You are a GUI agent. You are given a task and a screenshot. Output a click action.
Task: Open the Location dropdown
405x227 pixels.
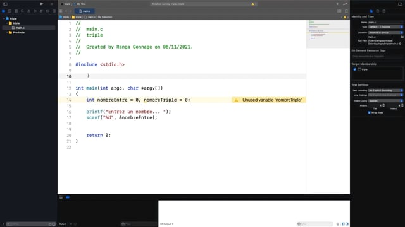pos(385,33)
